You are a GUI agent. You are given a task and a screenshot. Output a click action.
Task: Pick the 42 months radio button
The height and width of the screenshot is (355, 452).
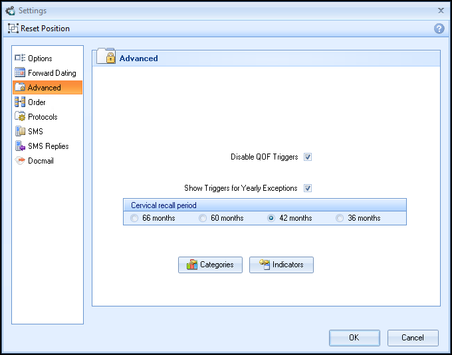coord(271,218)
